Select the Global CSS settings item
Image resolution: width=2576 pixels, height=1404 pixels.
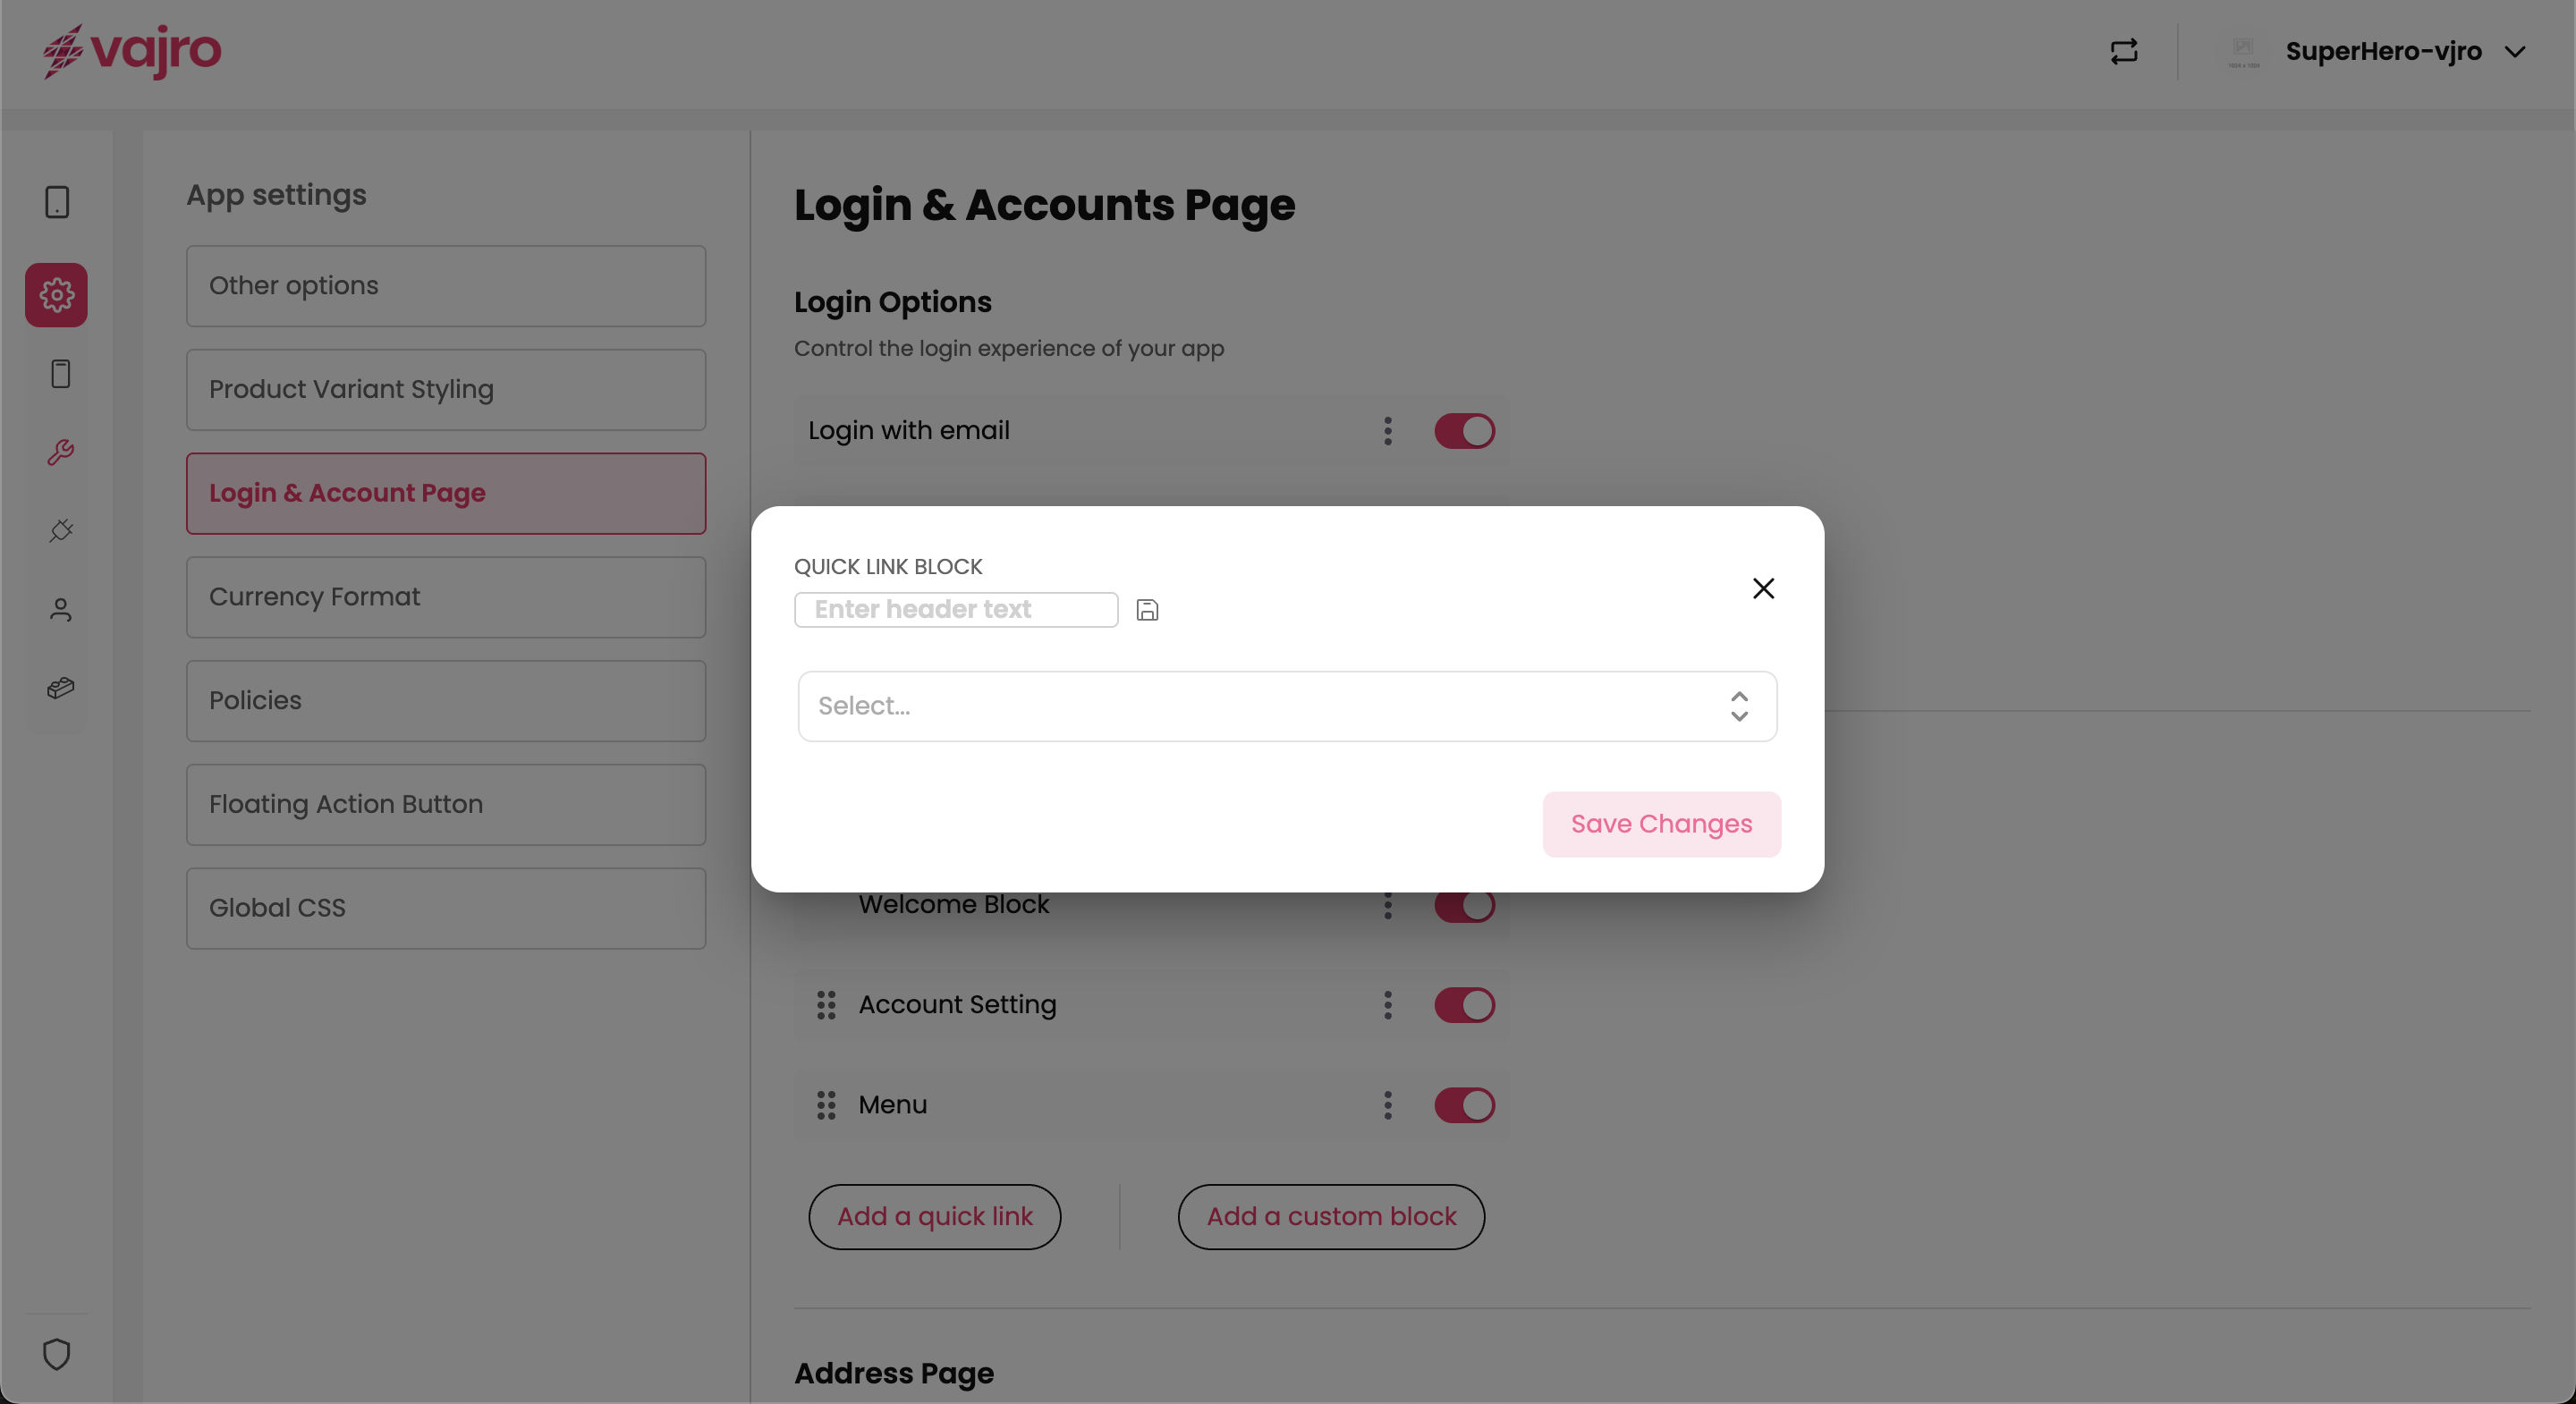(446, 908)
